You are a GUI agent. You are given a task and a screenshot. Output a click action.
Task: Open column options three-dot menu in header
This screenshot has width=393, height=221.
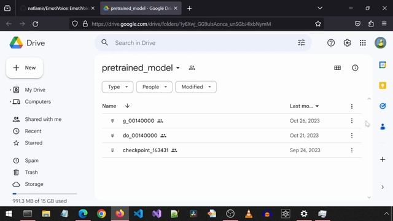tap(352, 106)
